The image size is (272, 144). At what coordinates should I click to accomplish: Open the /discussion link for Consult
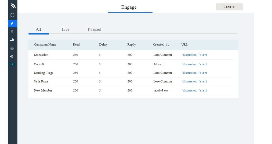click(x=189, y=65)
